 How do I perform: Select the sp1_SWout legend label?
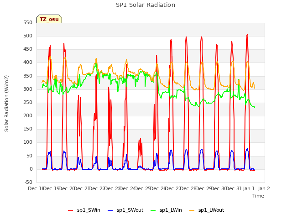click(x=130, y=210)
